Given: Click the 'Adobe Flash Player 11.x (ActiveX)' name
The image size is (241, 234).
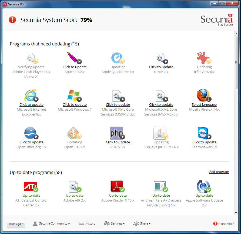Looking at the screenshot, I should [31, 74].
